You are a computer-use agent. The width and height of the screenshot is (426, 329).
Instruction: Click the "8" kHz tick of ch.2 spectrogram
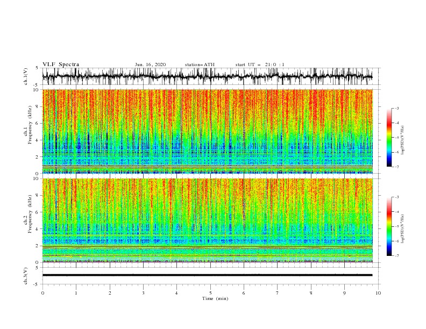click(38, 195)
